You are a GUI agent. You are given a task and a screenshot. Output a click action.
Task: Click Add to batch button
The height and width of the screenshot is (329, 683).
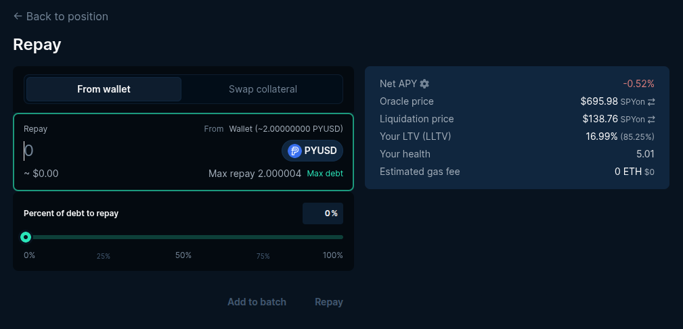click(x=257, y=302)
